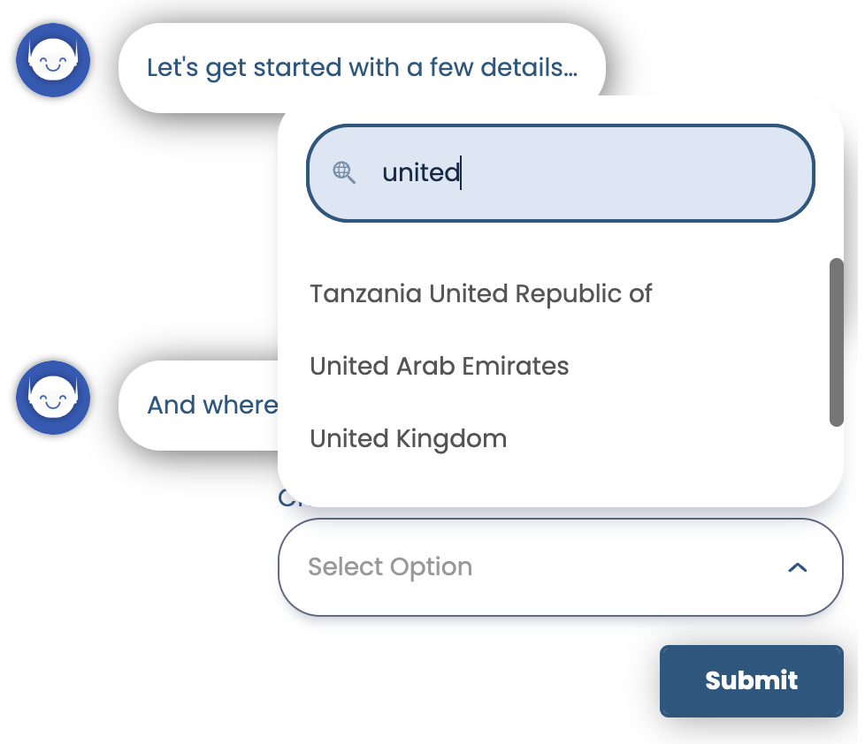
Task: Click the dropdown list scrollbar
Action: point(835,338)
